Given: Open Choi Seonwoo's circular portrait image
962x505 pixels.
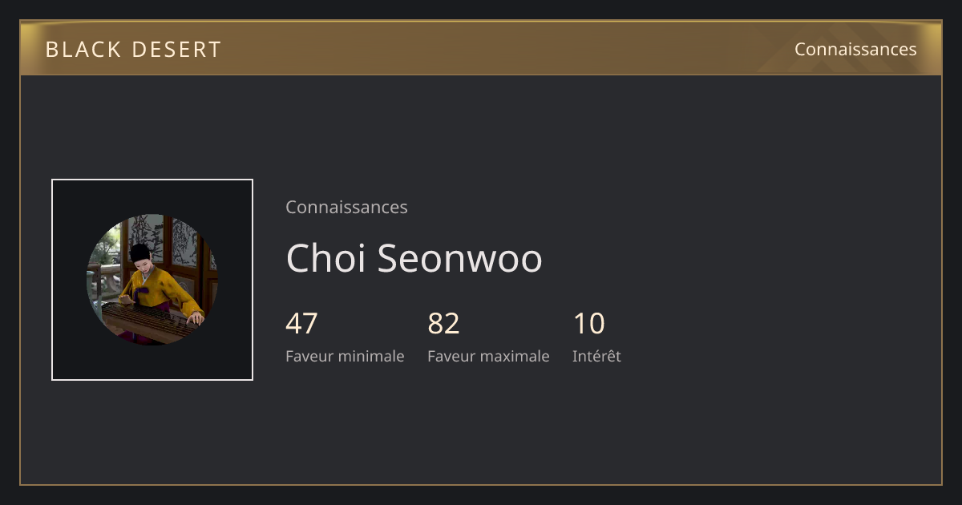Looking at the screenshot, I should coord(152,280).
